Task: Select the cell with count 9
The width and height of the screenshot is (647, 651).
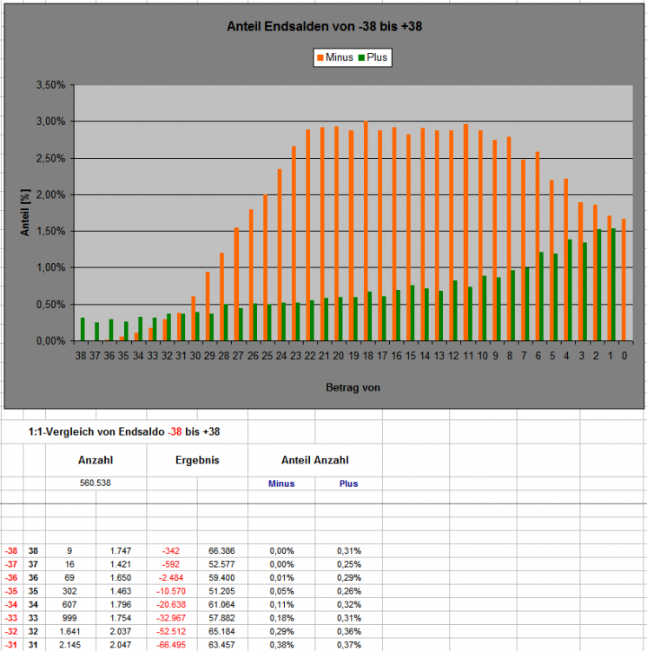Action: coord(70,551)
